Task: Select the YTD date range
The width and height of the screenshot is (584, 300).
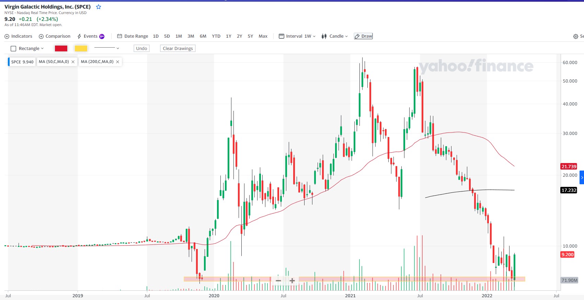Action: 216,36
